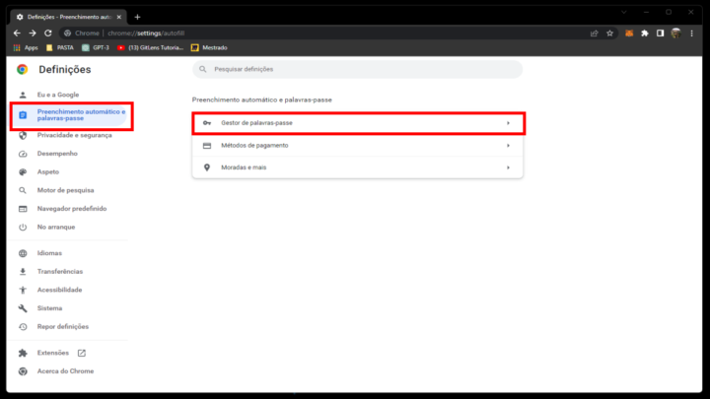The image size is (710, 399).
Task: Click the wrench icon for Sistema
Action: [23, 308]
